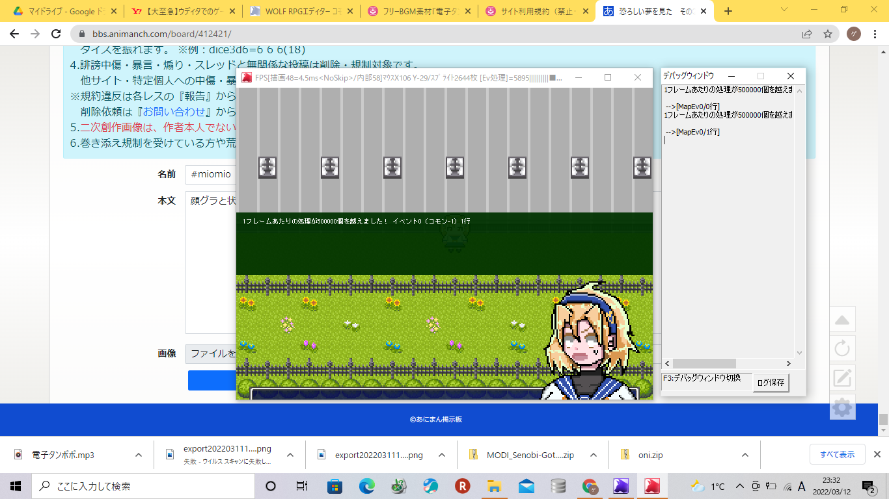889x499 pixels.
Task: Share this page from the address bar
Action: coord(807,34)
